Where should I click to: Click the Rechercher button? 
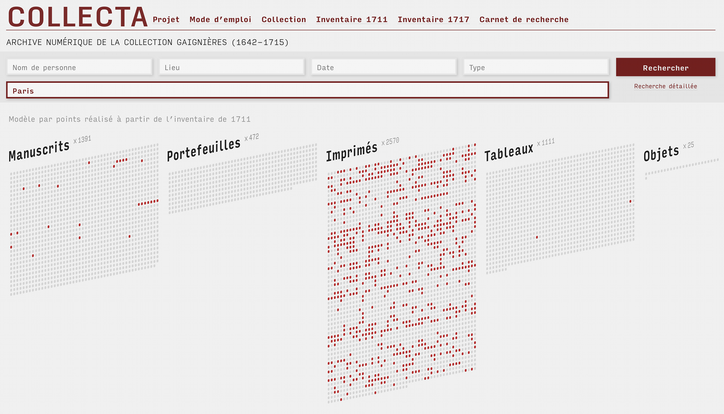tap(666, 67)
